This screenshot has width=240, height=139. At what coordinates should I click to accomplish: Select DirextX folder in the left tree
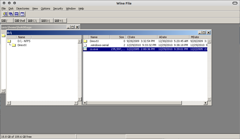pyautogui.click(x=22, y=45)
